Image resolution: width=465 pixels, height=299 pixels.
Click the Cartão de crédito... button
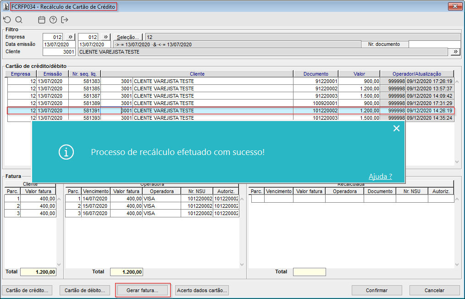coord(27,290)
